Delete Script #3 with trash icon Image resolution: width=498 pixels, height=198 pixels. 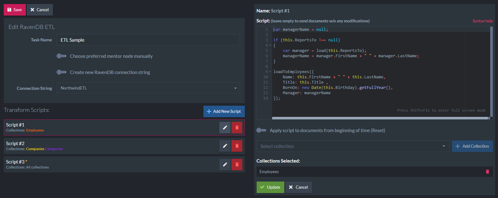(237, 164)
